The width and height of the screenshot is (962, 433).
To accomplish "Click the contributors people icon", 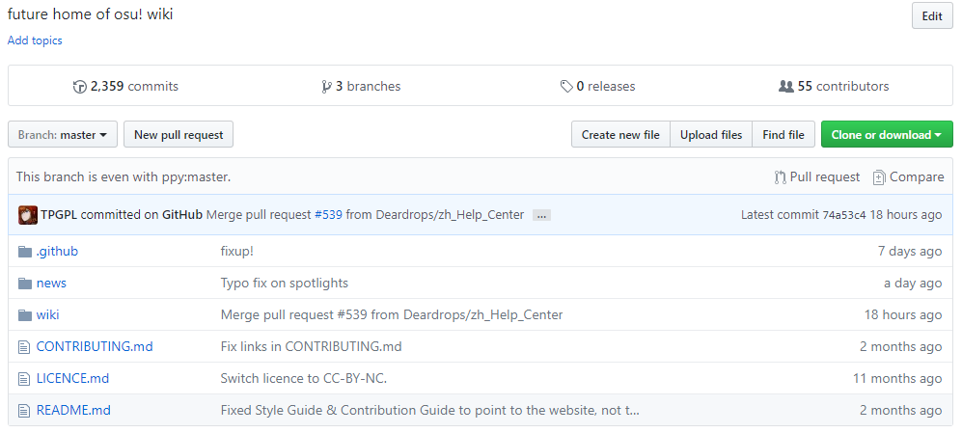I will point(786,87).
